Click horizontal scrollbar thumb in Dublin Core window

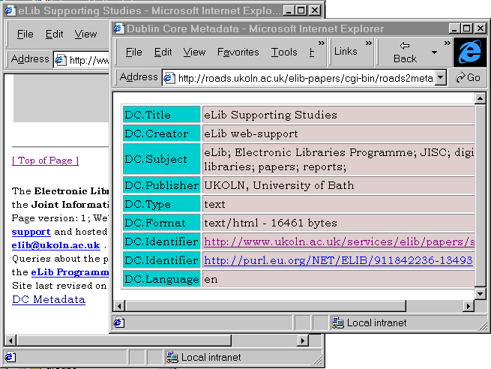coord(265,306)
